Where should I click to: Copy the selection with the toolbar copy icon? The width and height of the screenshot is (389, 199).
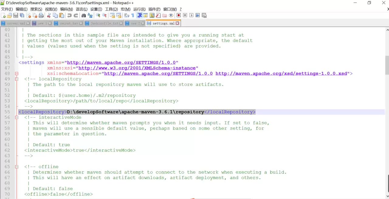pos(55,15)
